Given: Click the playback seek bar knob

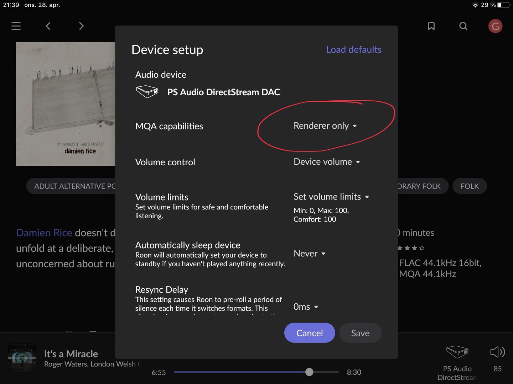Looking at the screenshot, I should pos(309,372).
